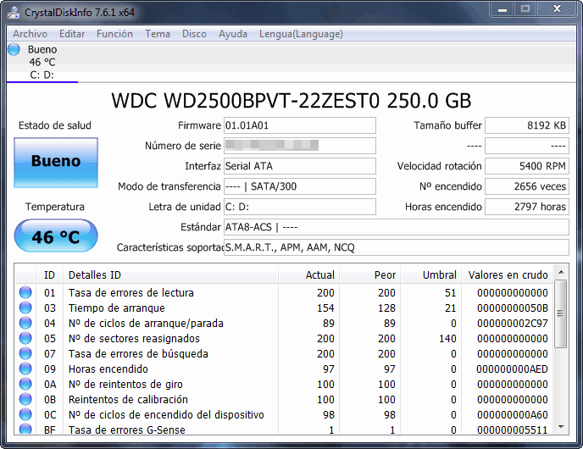Select the 'Tiempo de arranque' row text
Screen dimensions: 583x449
(x=116, y=308)
